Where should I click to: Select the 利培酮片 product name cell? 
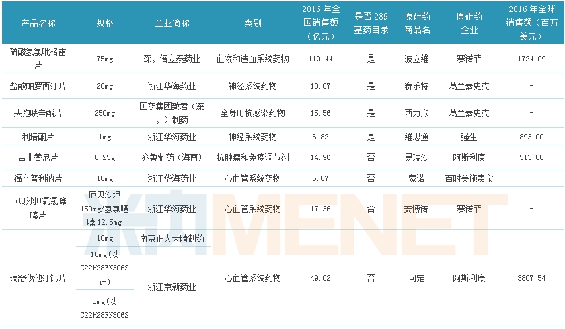pos(38,137)
